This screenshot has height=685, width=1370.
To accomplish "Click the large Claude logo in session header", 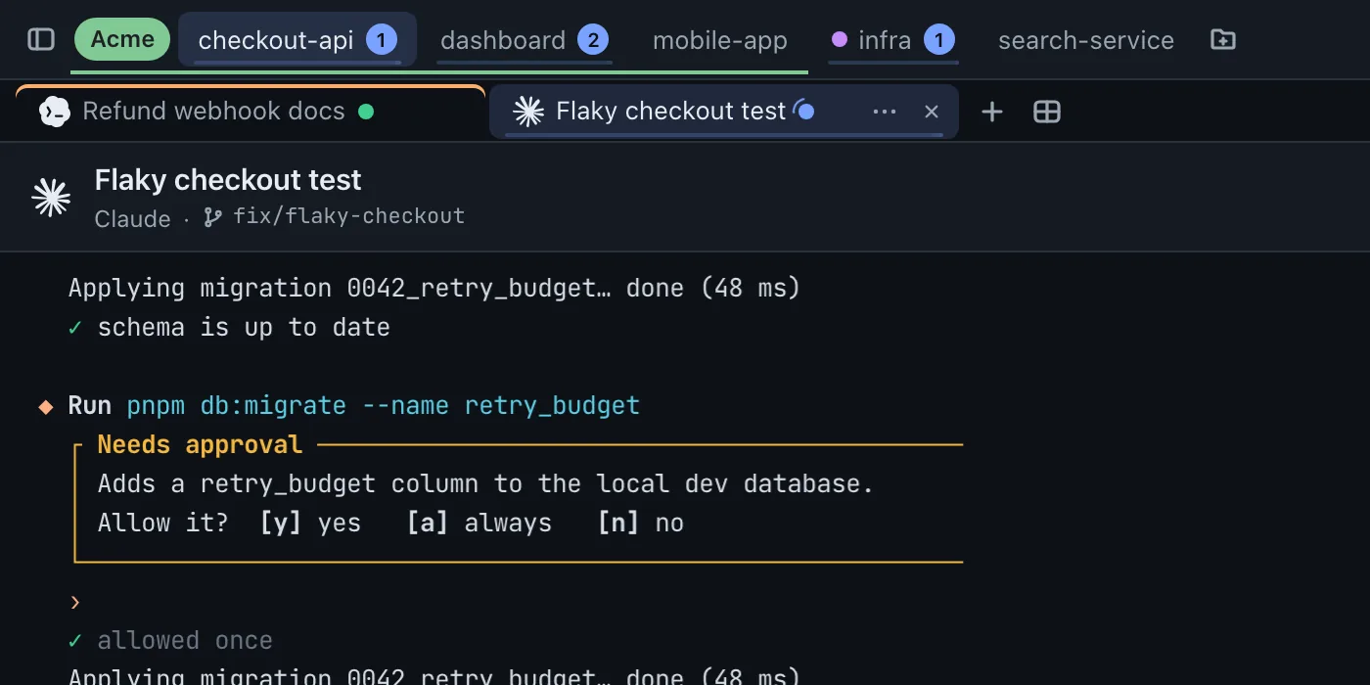I will [51, 198].
